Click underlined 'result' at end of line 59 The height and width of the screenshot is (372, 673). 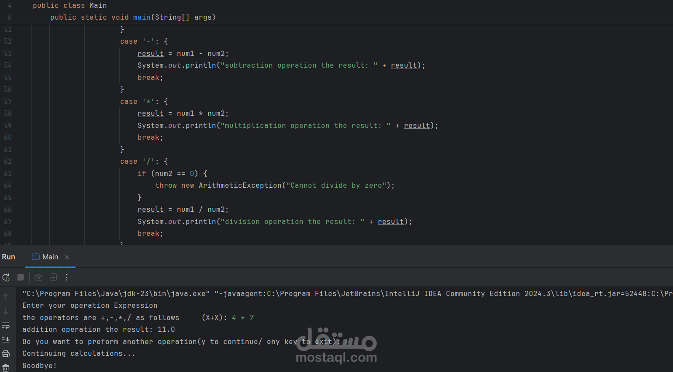pyautogui.click(x=417, y=126)
